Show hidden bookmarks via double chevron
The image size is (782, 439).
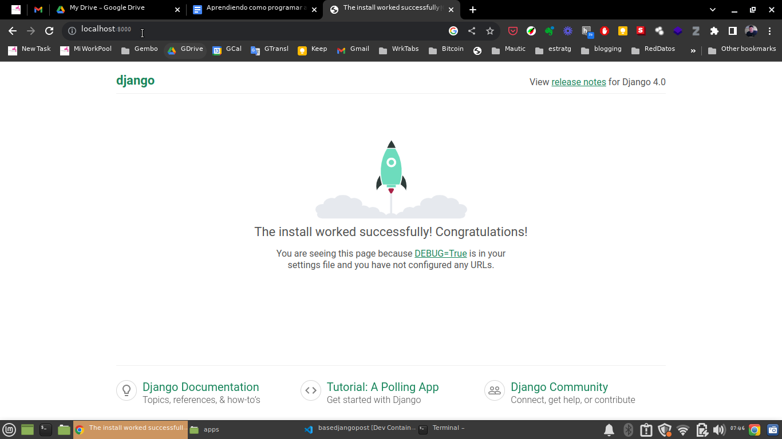click(x=693, y=50)
